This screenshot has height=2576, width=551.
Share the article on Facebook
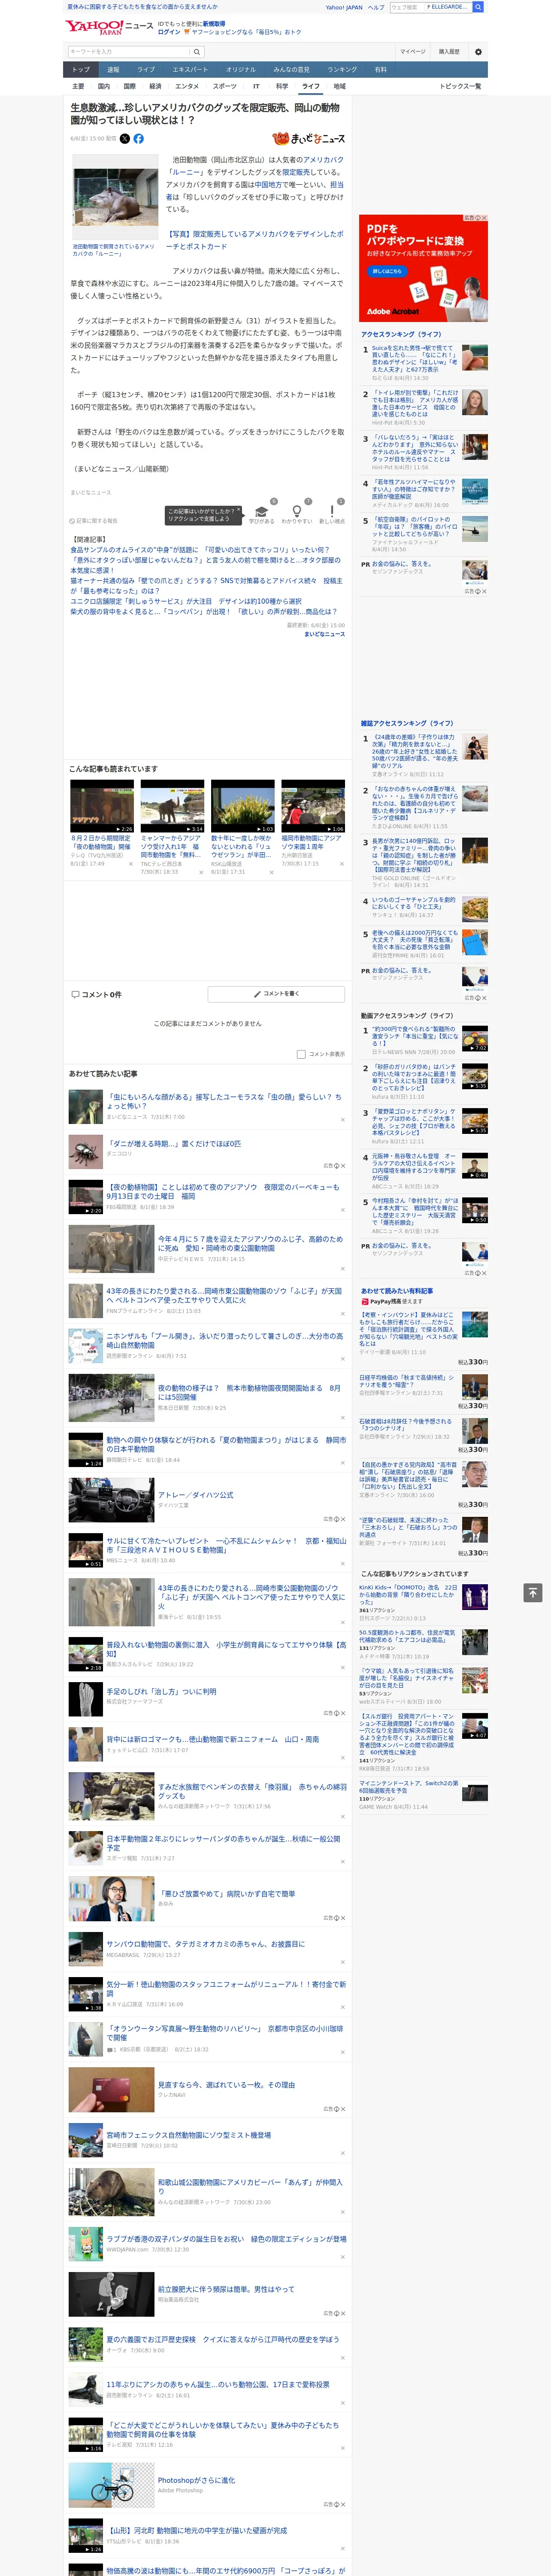pos(138,139)
